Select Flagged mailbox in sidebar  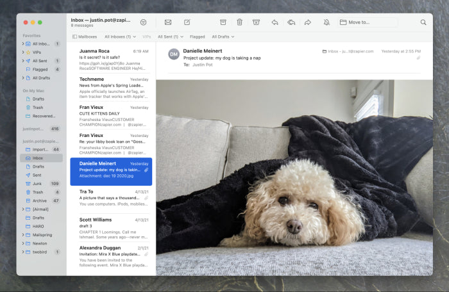click(x=41, y=70)
